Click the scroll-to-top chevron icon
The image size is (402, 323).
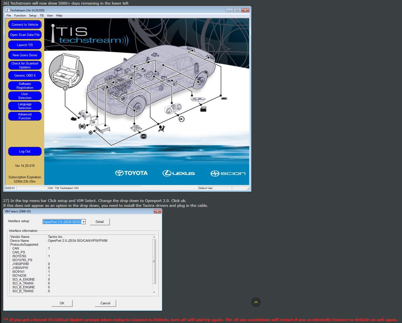(x=256, y=302)
